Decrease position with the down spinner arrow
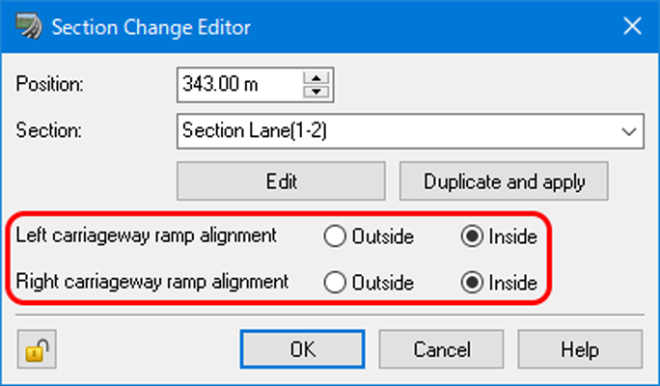This screenshot has width=660, height=386. (316, 92)
